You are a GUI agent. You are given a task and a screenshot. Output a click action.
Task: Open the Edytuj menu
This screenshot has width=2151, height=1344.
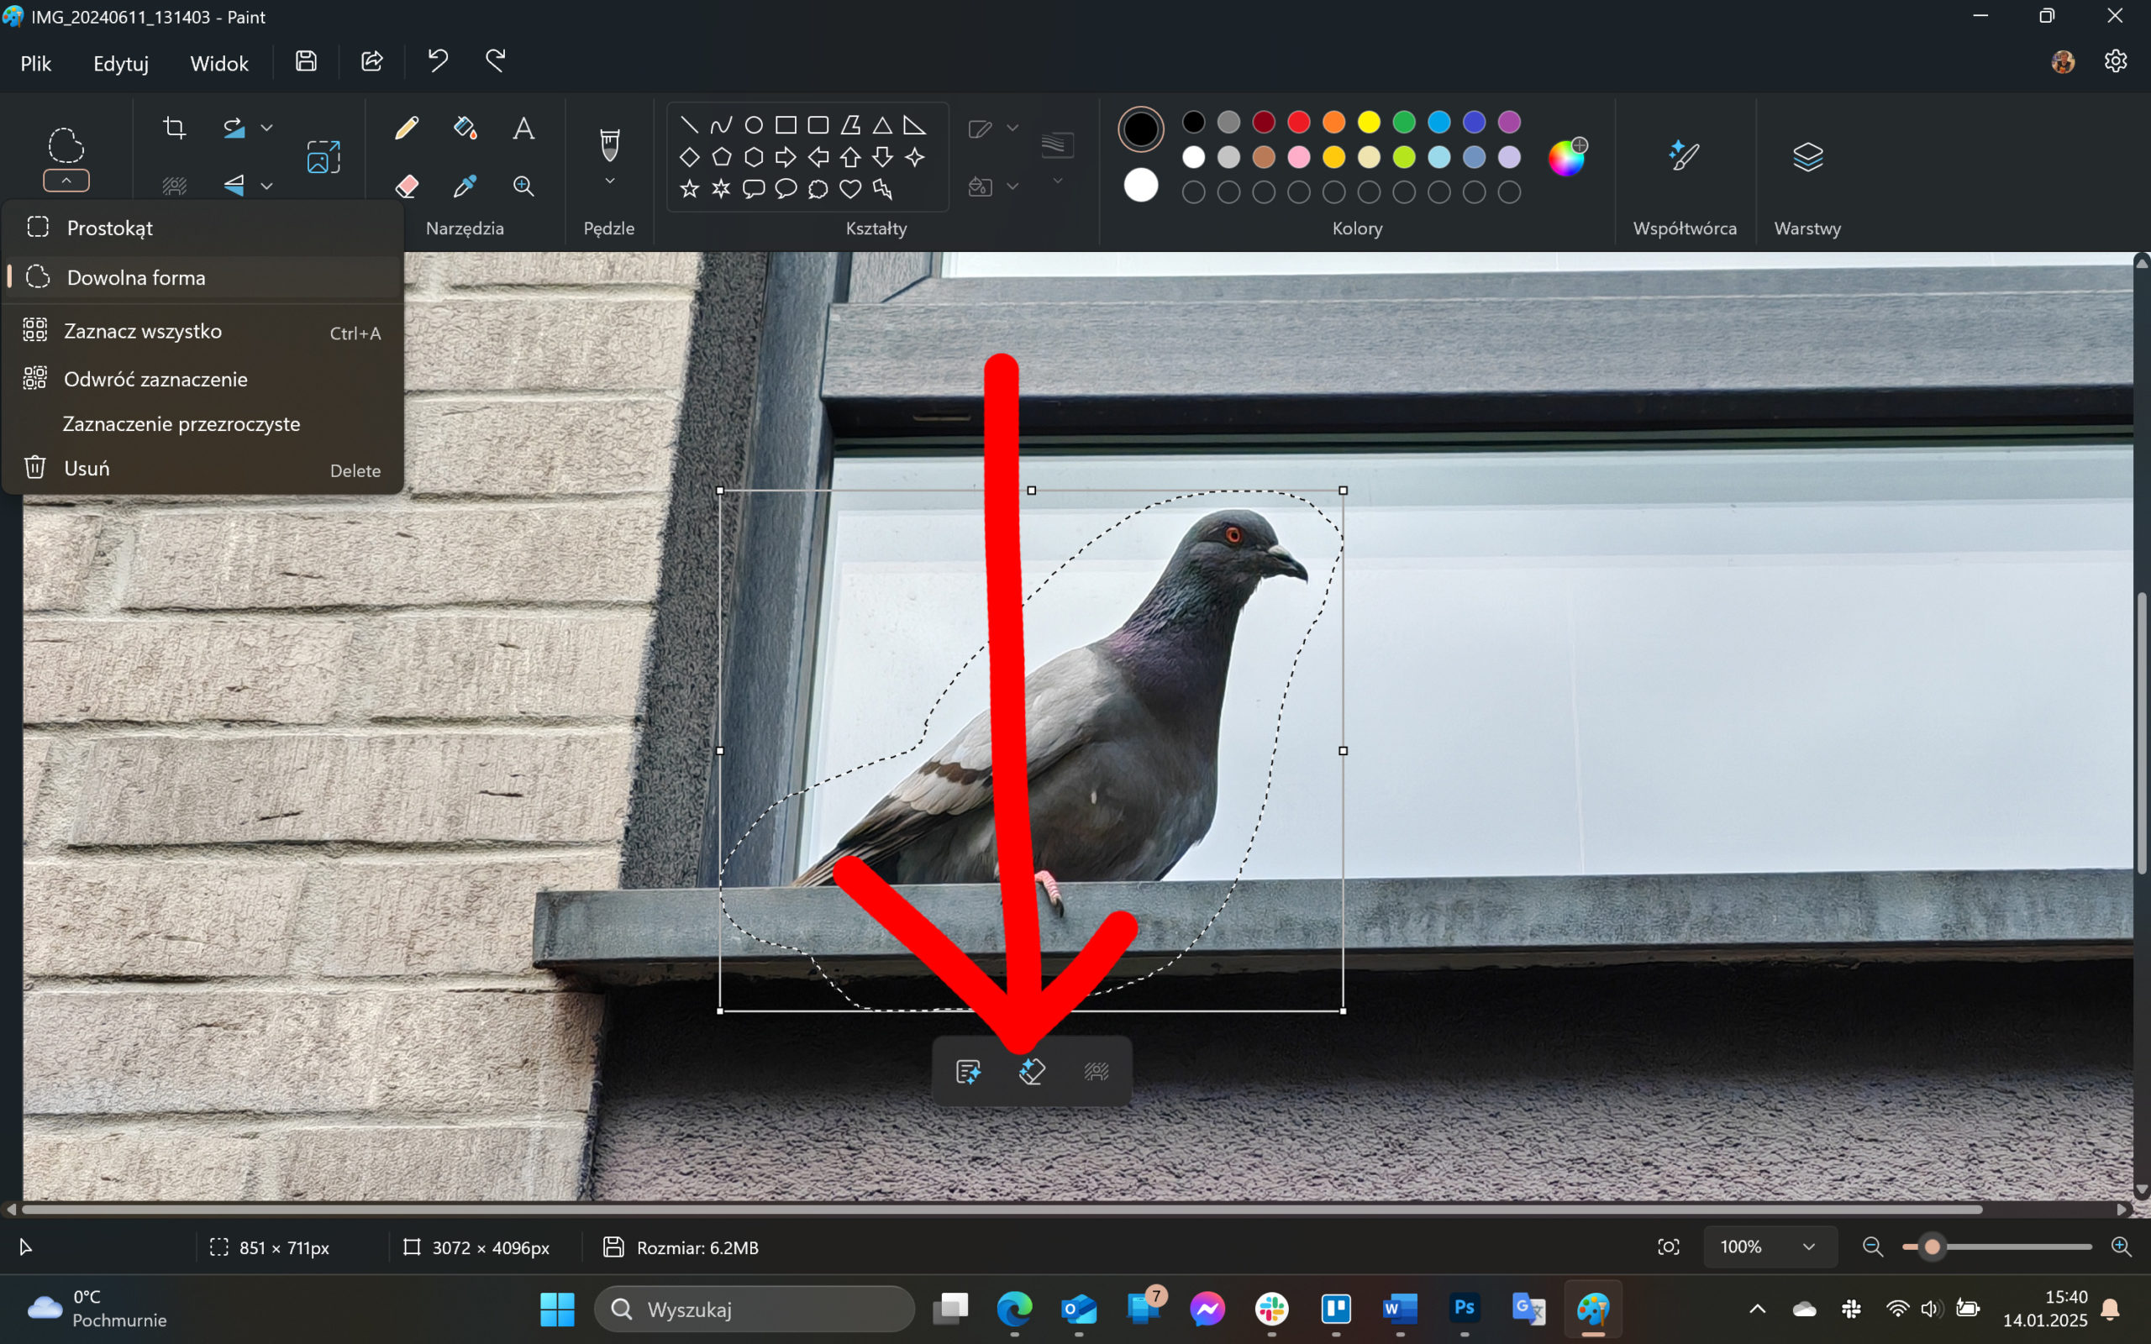coord(121,63)
